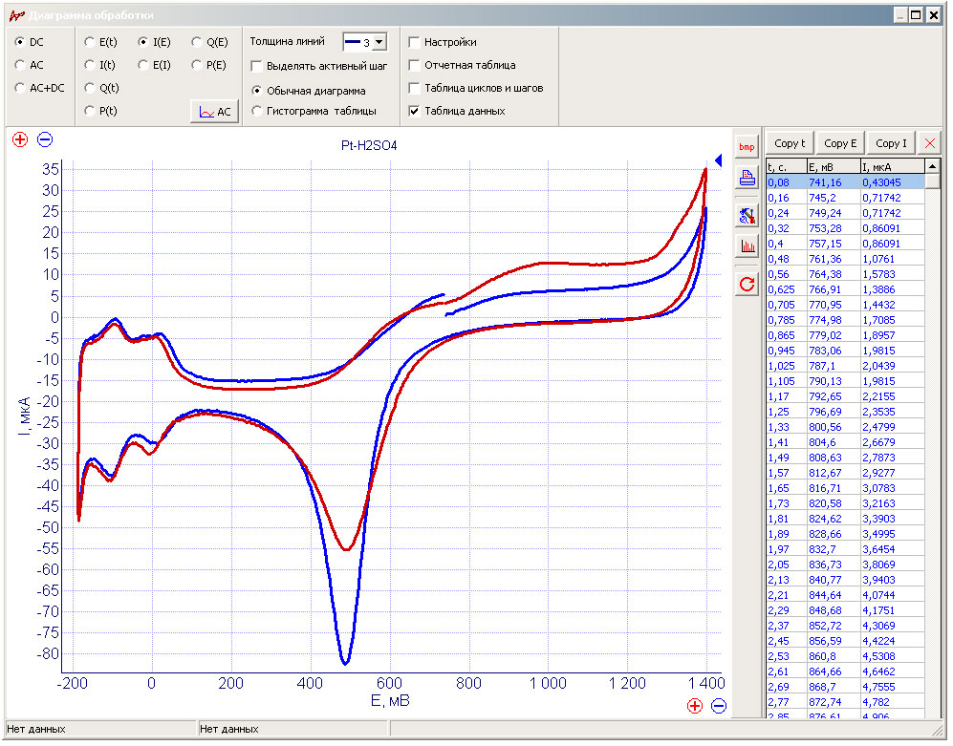Select time cell 0,08 in the table
Screen dimensions: 953x746
[786, 182]
